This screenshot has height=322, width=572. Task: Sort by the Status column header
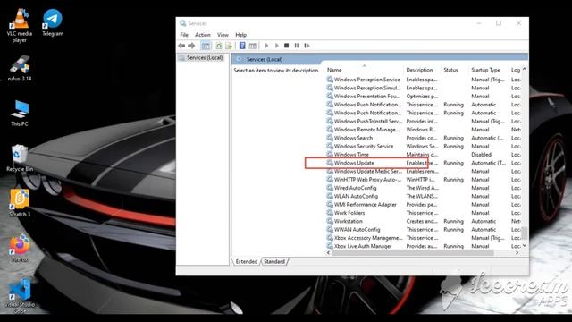(x=455, y=70)
